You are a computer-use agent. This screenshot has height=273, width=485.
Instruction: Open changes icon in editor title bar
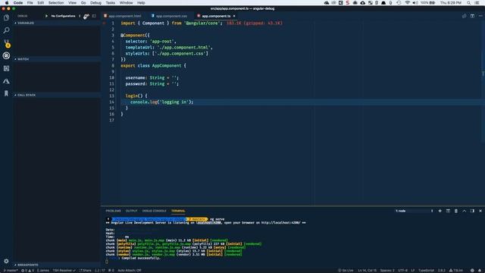click(464, 16)
